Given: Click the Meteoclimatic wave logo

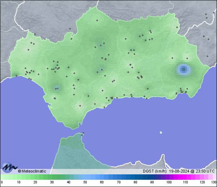Looking at the screenshot, I should 8,168.
